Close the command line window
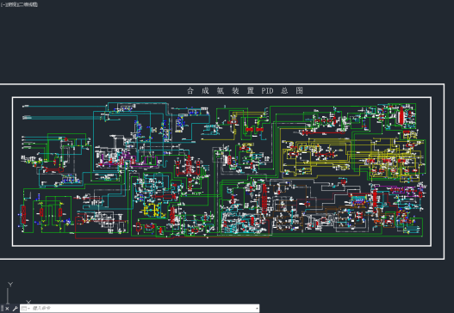The image size is (454, 313). point(7,309)
